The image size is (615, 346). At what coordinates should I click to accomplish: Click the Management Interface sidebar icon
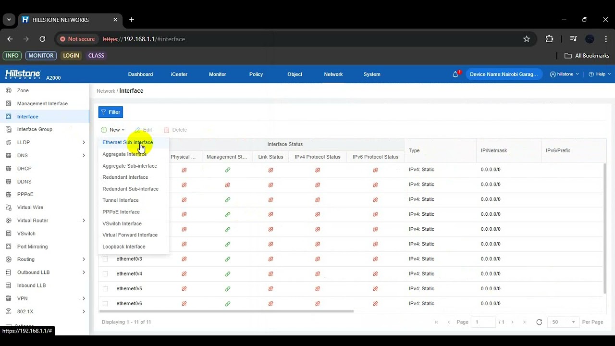pos(8,103)
